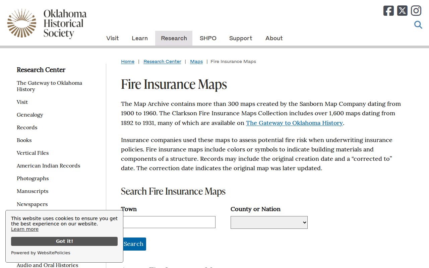Open the Research navigation menu

pyautogui.click(x=174, y=38)
